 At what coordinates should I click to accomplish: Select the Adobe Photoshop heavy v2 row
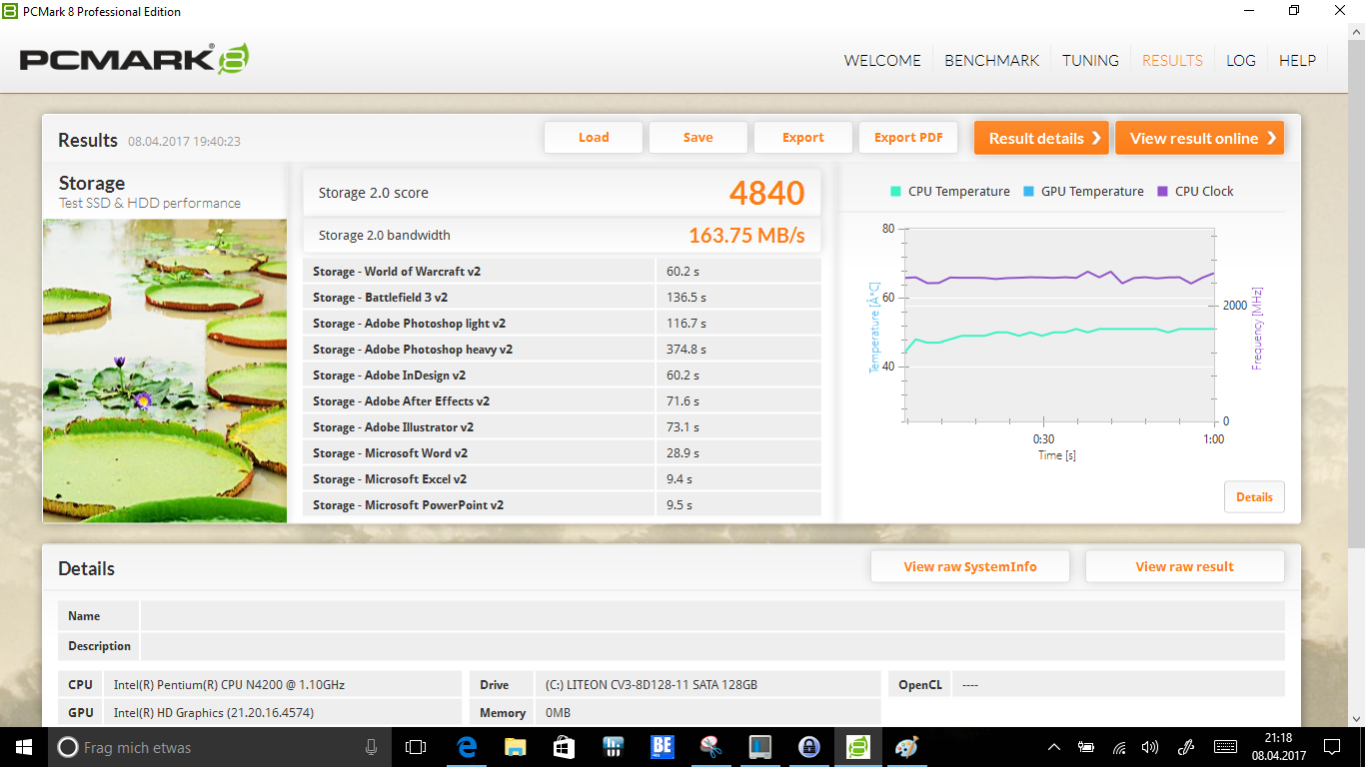[x=562, y=349]
